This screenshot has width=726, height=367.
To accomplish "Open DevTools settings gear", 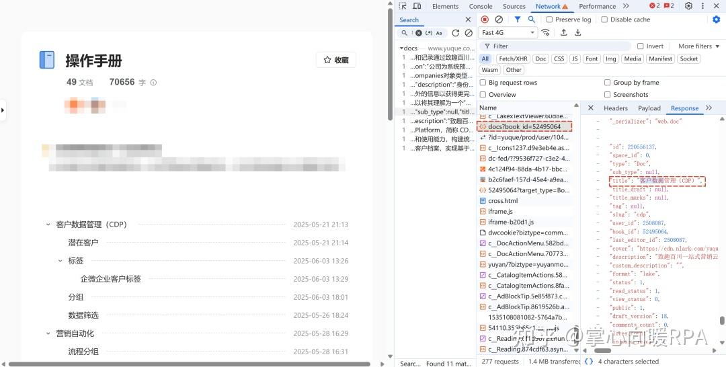I will (x=688, y=6).
